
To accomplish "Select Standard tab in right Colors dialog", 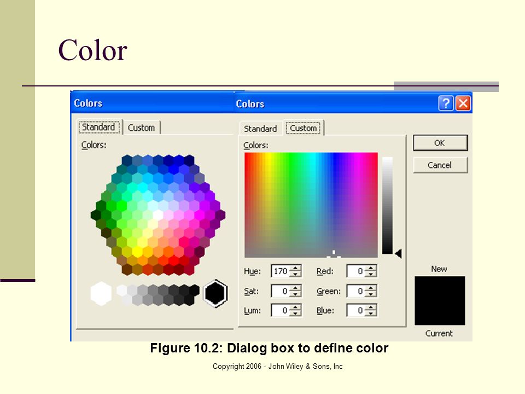I will [x=260, y=129].
